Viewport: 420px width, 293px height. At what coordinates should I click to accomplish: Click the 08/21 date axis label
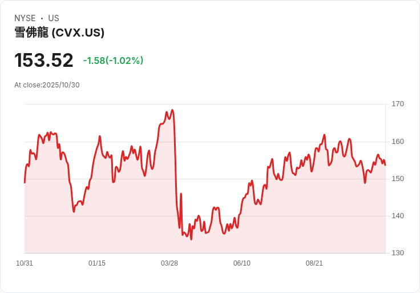tap(314, 263)
